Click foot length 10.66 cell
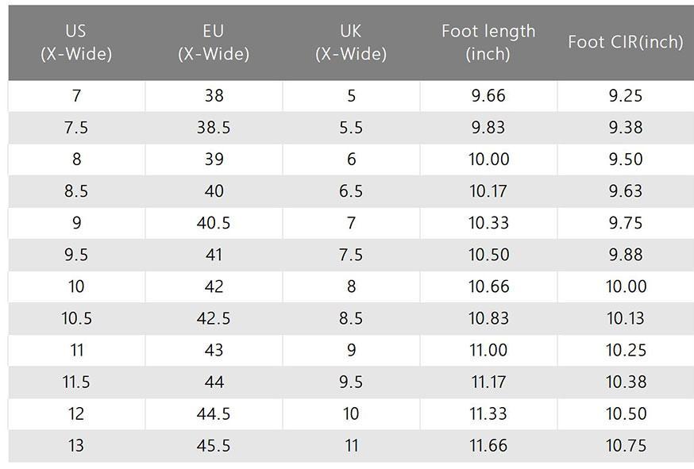The image size is (694, 469). (488, 286)
